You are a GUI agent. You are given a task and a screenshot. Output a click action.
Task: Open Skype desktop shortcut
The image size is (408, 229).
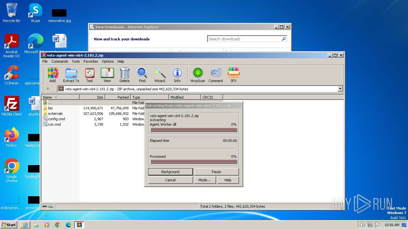tap(35, 13)
